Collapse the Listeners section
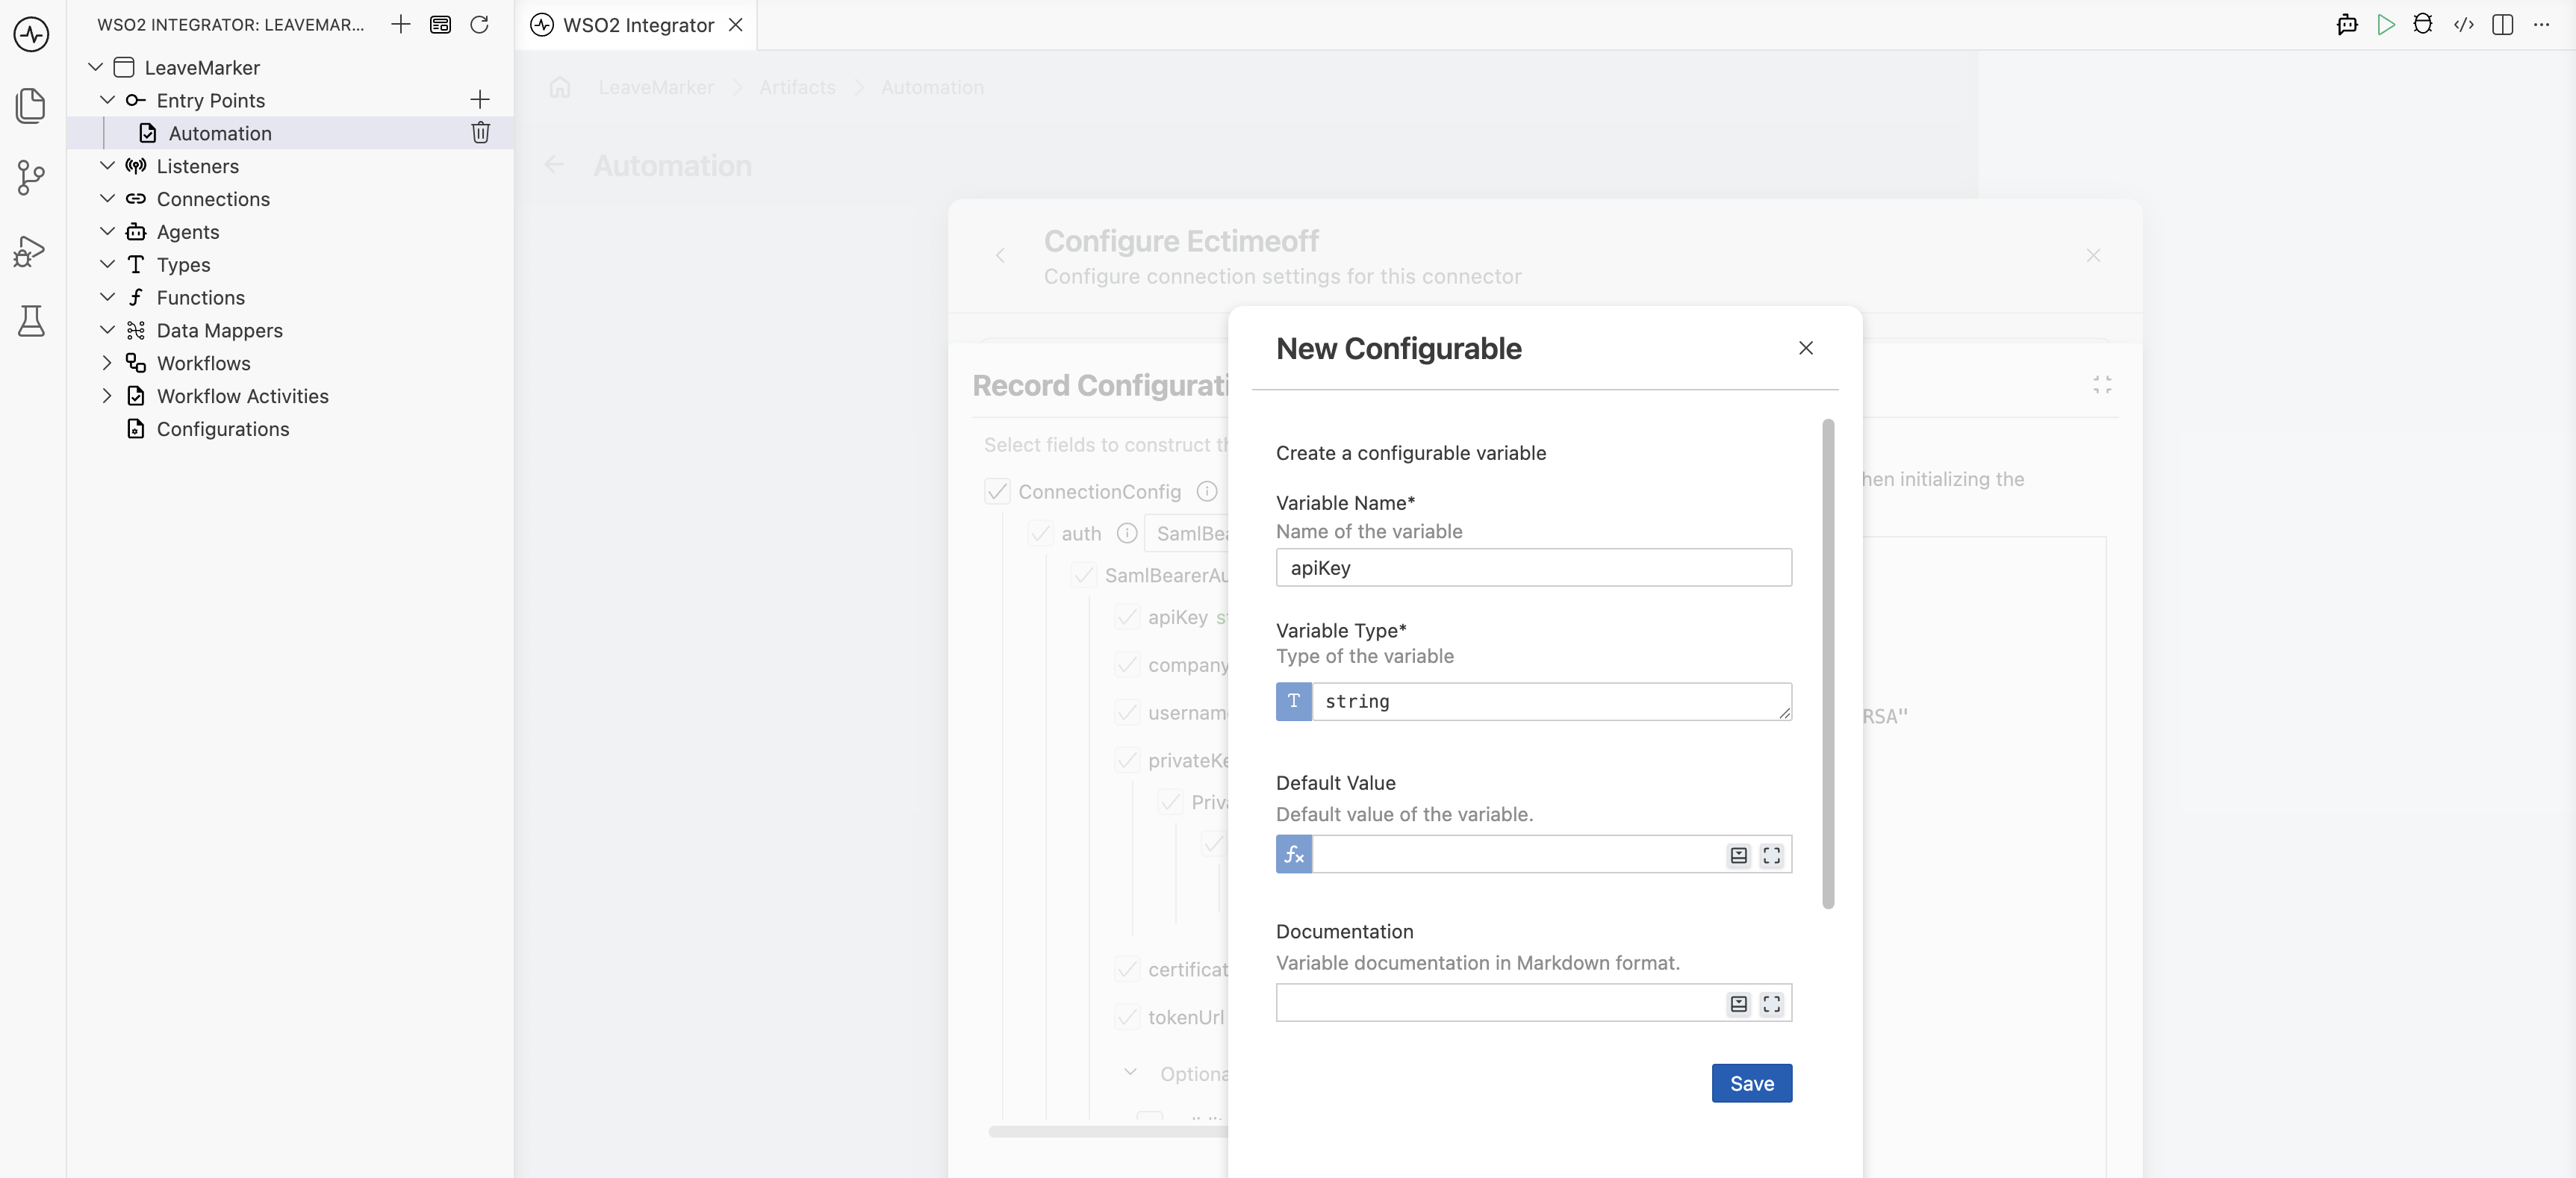 pos(107,165)
